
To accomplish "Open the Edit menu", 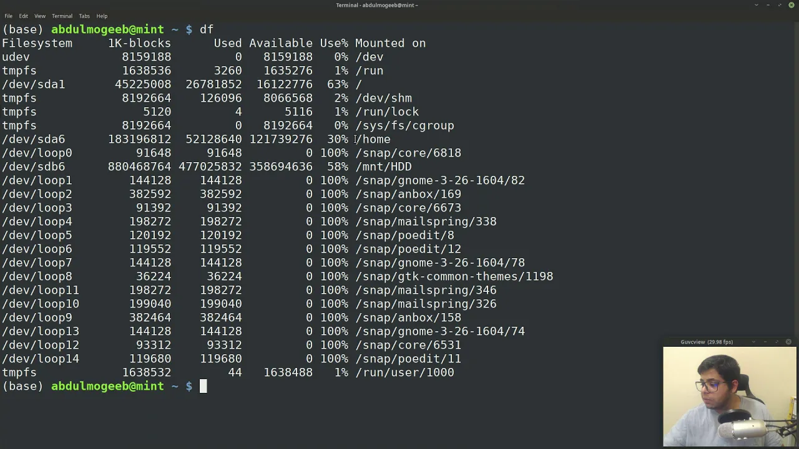I will click(x=23, y=16).
